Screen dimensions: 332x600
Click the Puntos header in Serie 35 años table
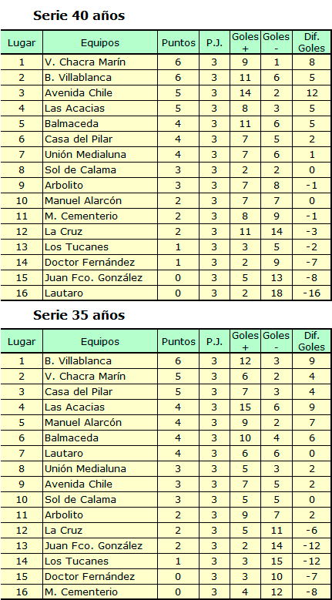click(x=178, y=341)
